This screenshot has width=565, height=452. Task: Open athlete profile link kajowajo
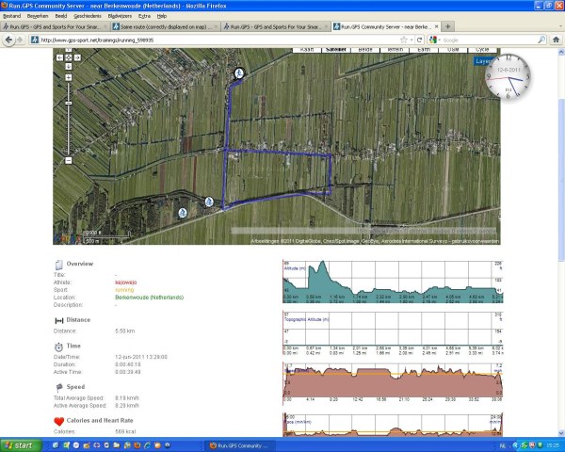click(127, 282)
